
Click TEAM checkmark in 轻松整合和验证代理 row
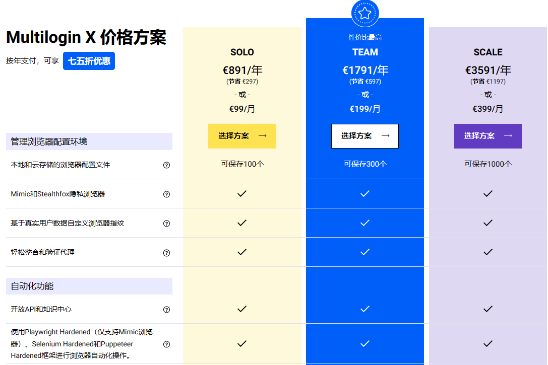click(x=365, y=252)
